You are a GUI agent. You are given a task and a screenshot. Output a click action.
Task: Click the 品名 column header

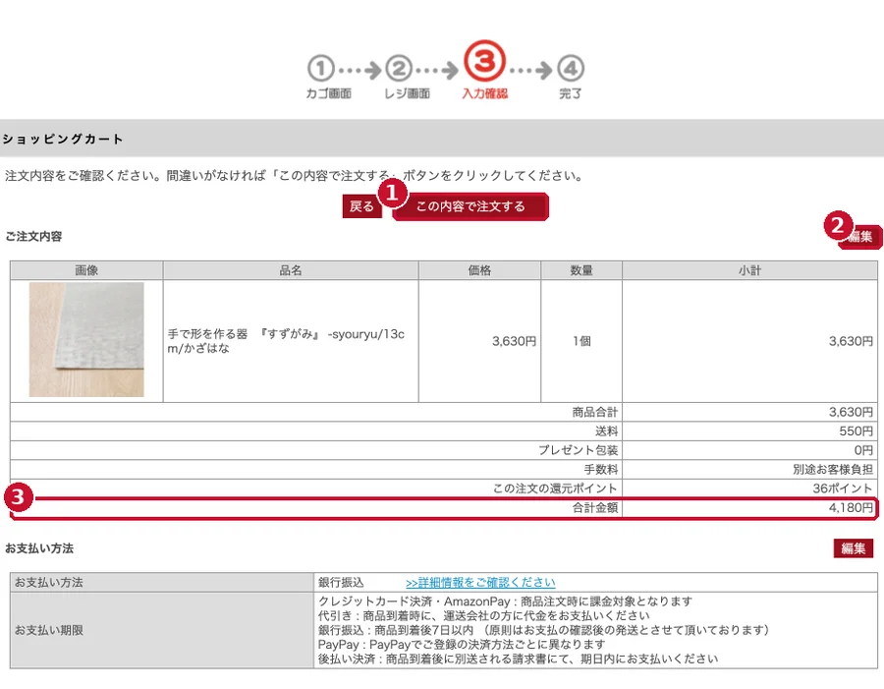291,270
